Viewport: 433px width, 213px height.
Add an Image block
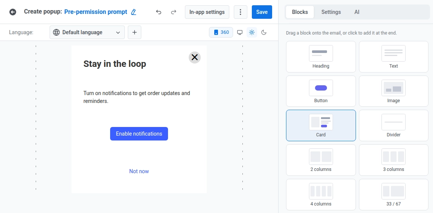(394, 91)
